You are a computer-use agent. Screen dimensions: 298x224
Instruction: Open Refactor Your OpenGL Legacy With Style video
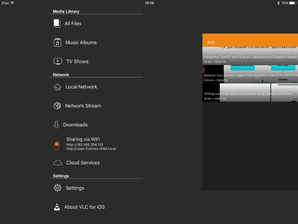tap(250, 74)
